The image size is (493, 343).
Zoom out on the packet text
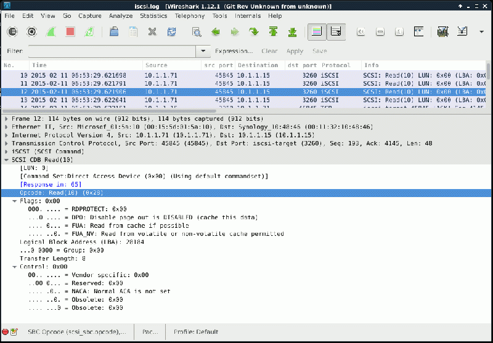tap(380, 32)
